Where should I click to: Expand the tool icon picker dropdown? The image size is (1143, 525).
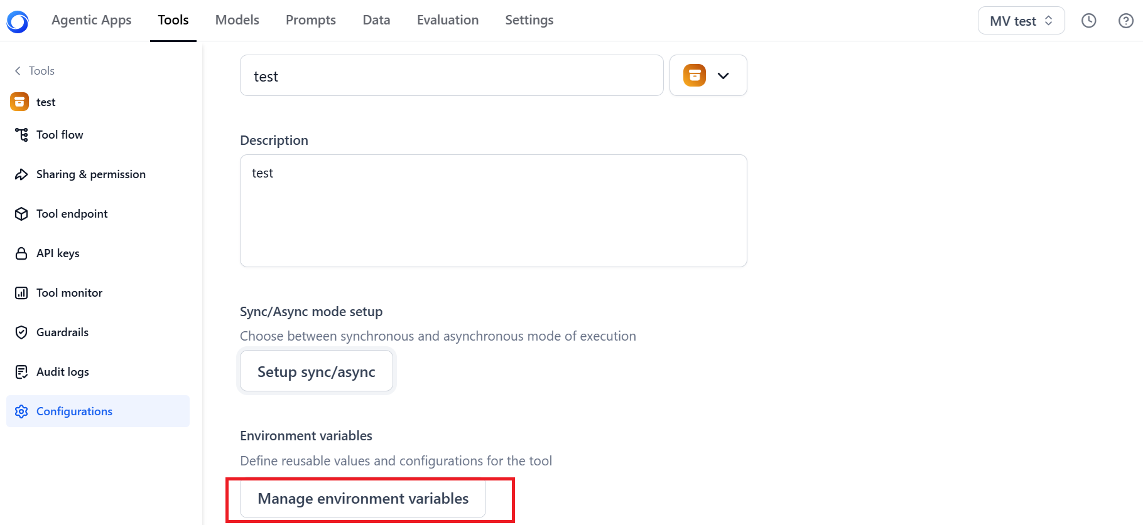point(708,76)
